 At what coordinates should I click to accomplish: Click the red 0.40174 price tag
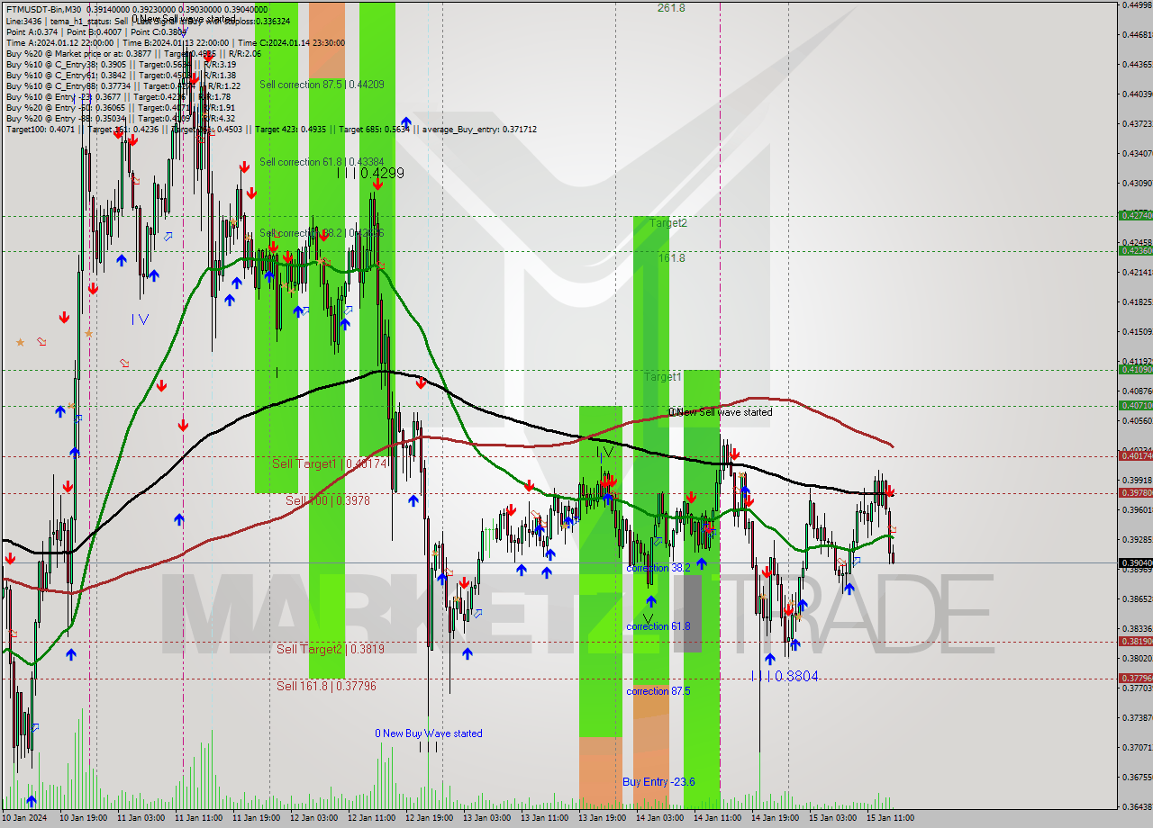pos(1134,455)
